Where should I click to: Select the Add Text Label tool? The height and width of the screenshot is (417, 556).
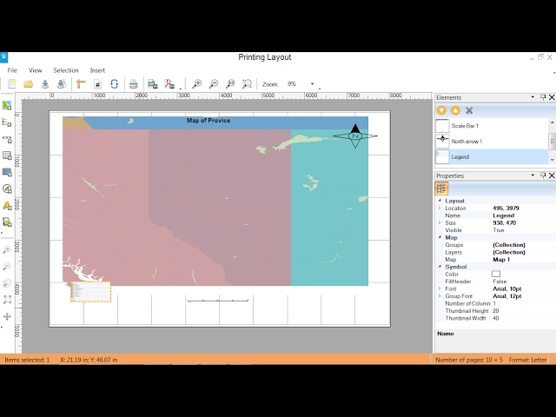pyautogui.click(x=7, y=206)
